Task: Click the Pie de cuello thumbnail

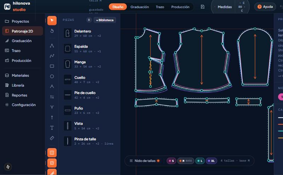Action: pos(68,95)
